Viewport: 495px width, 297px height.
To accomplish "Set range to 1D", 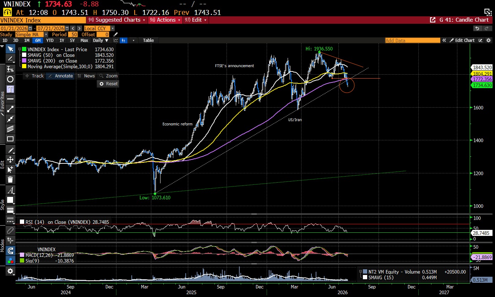I will tap(5, 40).
